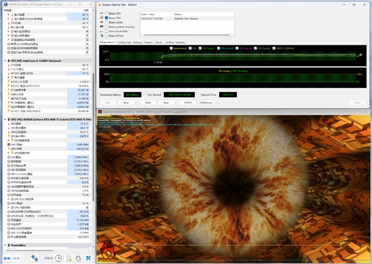Open AIDA64 Preferences button
This screenshot has height=264, width=372.
(205, 103)
